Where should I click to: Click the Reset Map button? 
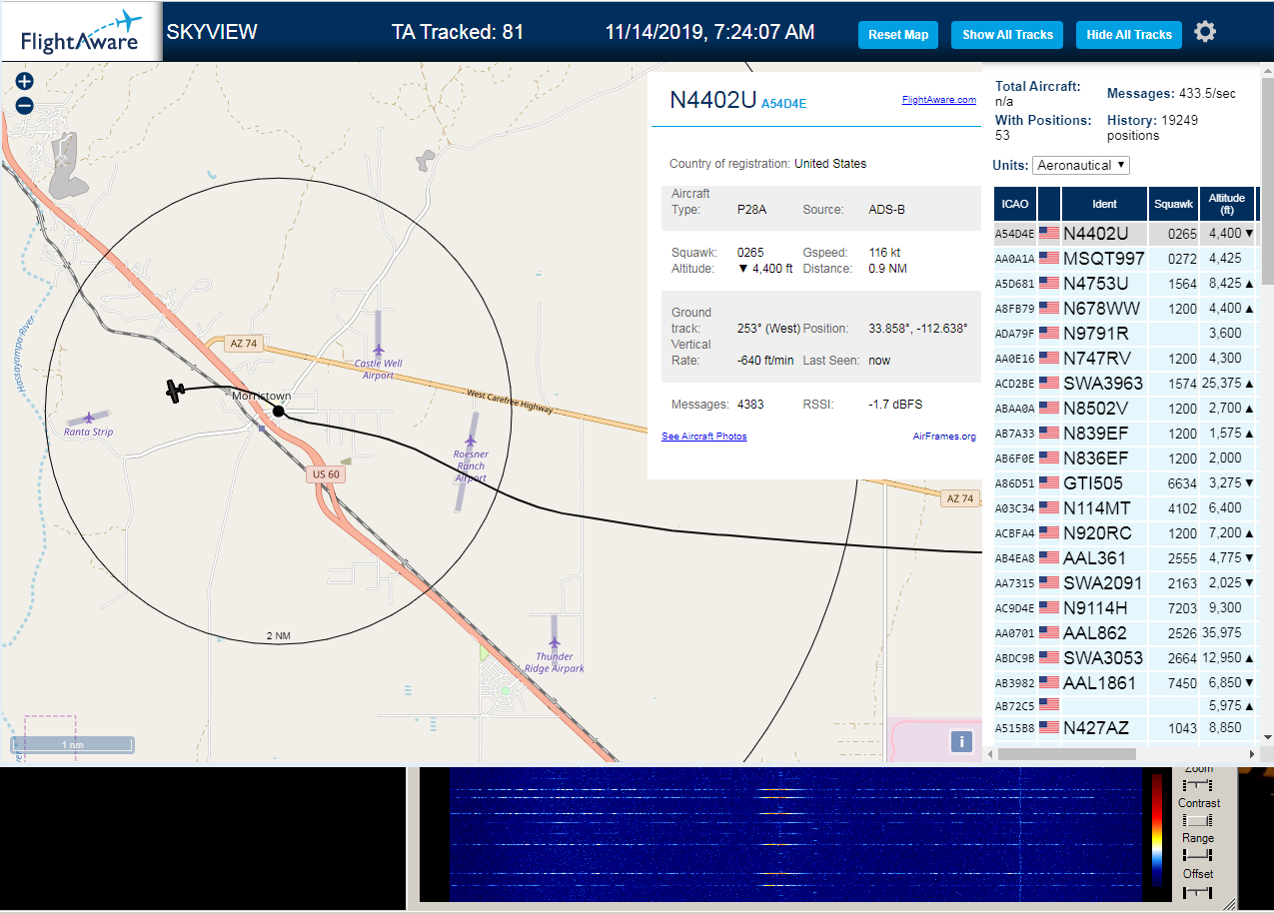[898, 35]
